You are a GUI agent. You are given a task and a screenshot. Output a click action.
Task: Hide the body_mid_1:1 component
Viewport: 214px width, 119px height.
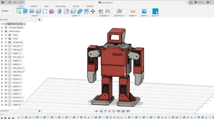pos(6,57)
